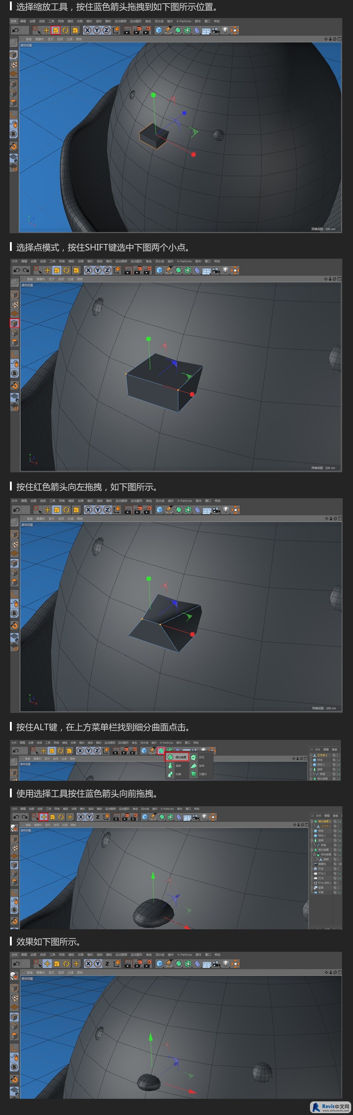Click Deformer icon in 红色箭头 screenshot toolbar
The image size is (353, 1115).
[197, 510]
